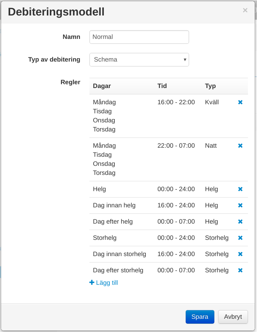Remove the Natt 22:00 - 07:00 rule
The image size is (257, 332).
(240, 146)
